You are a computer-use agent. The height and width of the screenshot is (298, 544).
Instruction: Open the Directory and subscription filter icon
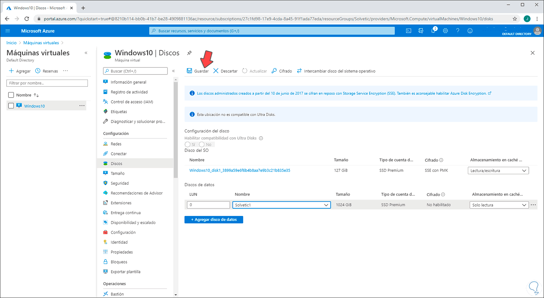click(x=421, y=31)
